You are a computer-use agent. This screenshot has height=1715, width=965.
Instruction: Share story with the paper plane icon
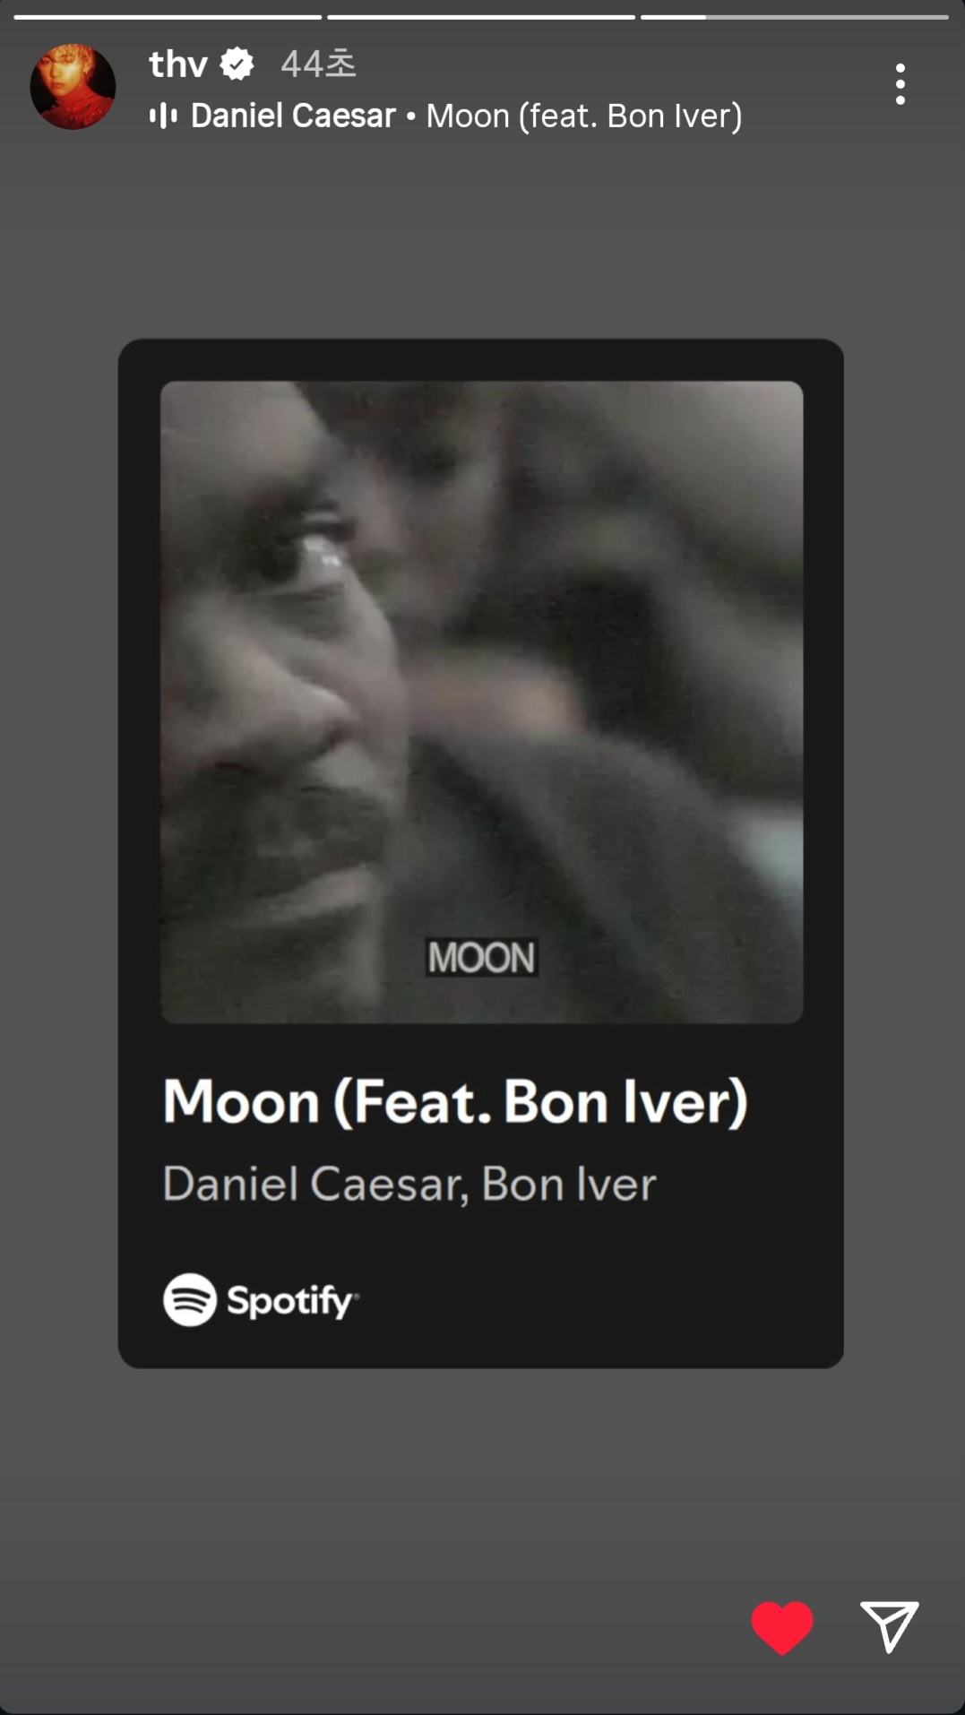[890, 1625]
